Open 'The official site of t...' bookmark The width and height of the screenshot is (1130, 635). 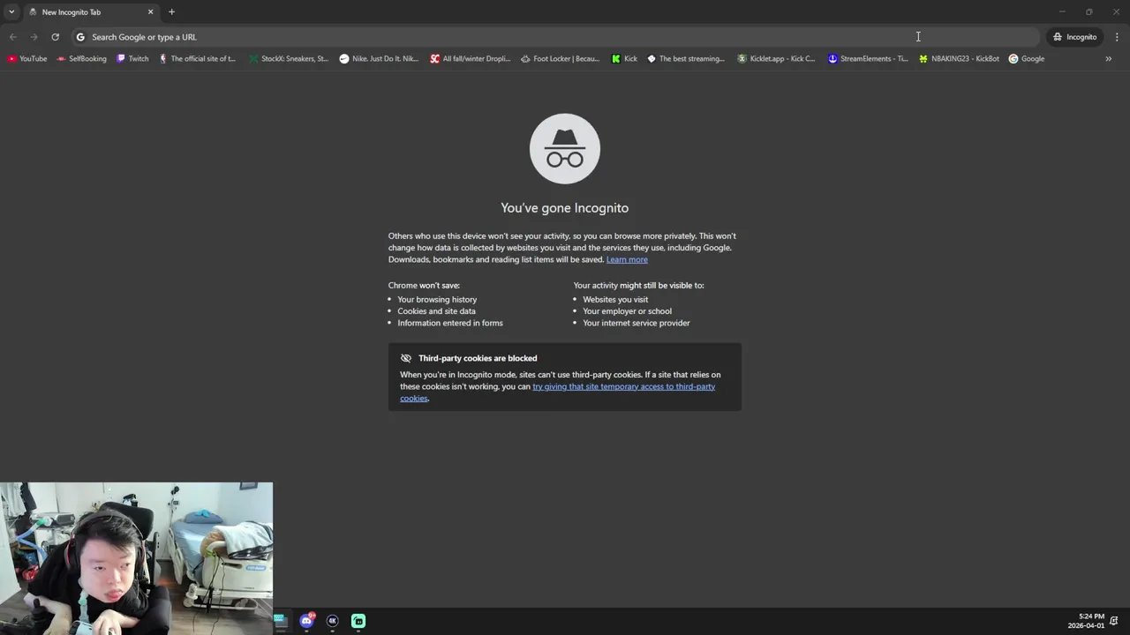197,59
